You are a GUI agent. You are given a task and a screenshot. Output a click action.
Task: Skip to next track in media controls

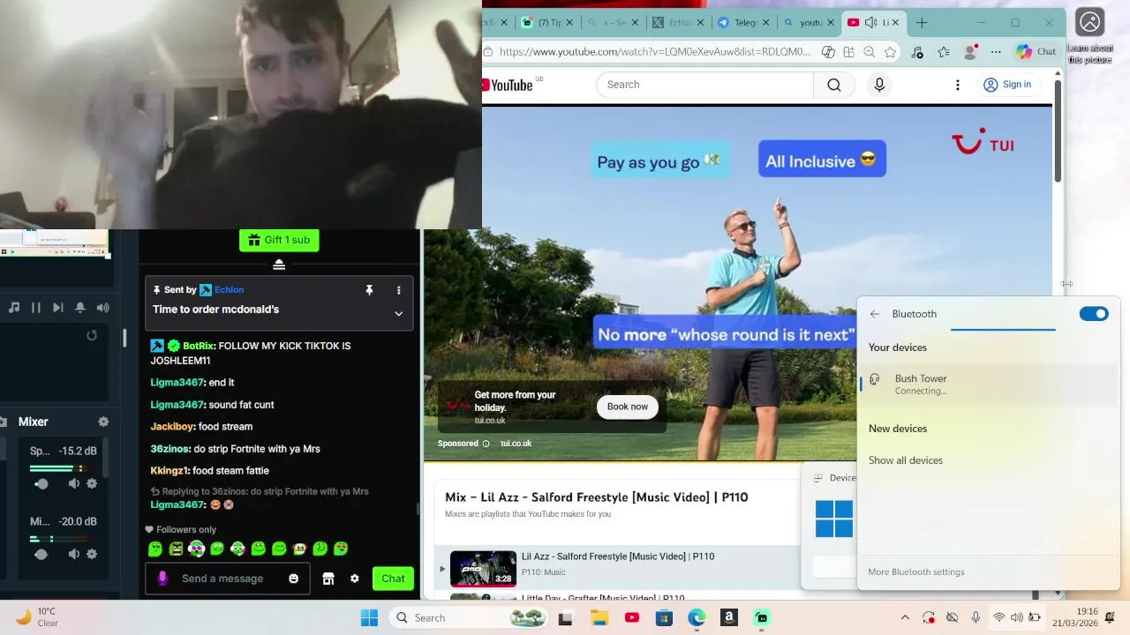(x=57, y=308)
